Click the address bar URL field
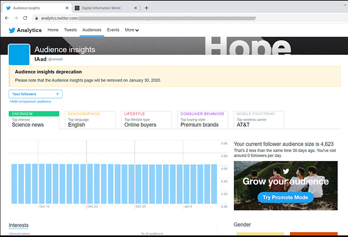 tap(159, 18)
